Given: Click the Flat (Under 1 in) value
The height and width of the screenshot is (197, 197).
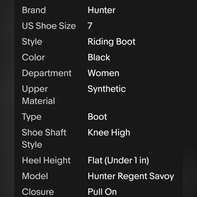Looking at the screenshot, I should [x=118, y=161].
